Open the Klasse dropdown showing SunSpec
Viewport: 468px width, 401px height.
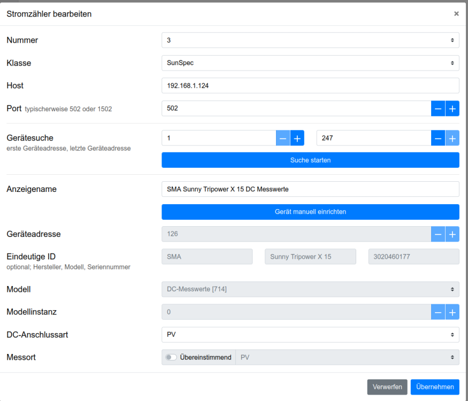(310, 63)
